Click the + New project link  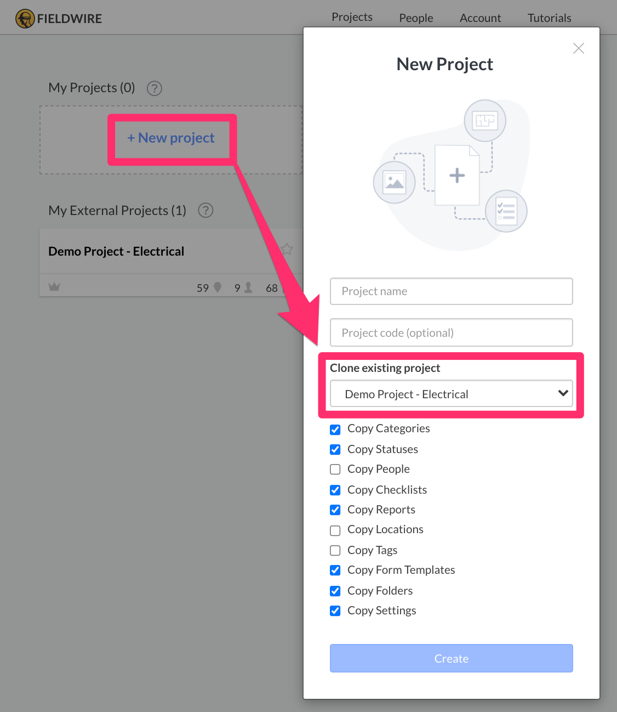click(171, 138)
